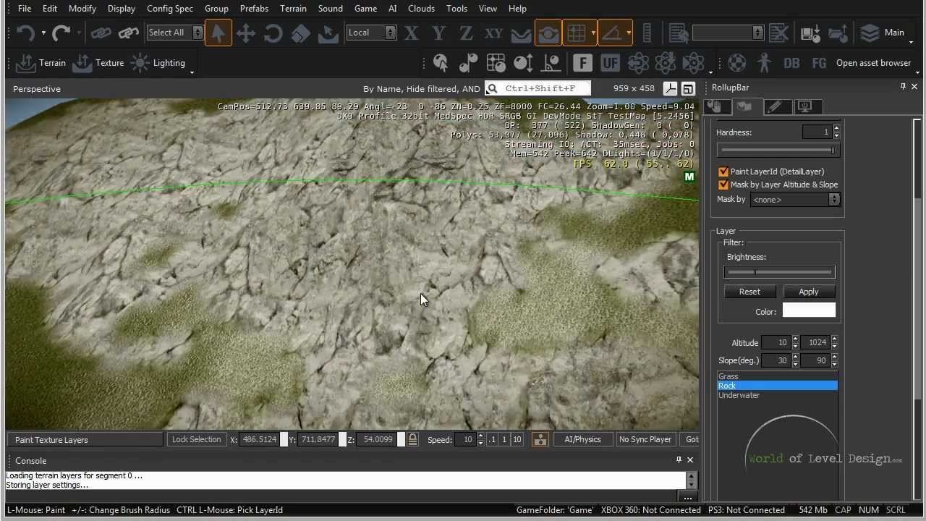Open the DB database view

point(791,63)
